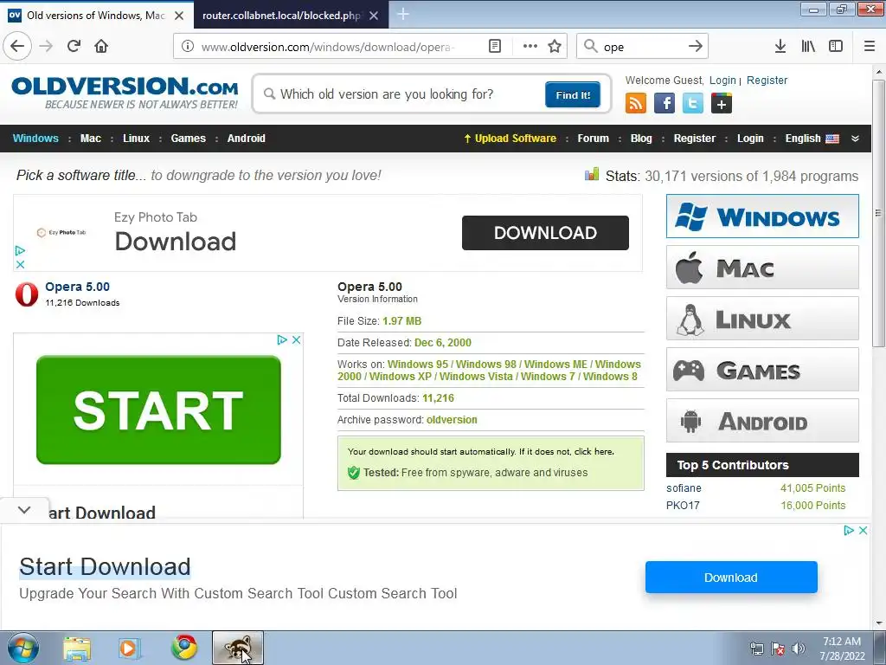
Task: Close the bottom Start Download ad
Action: [863, 531]
